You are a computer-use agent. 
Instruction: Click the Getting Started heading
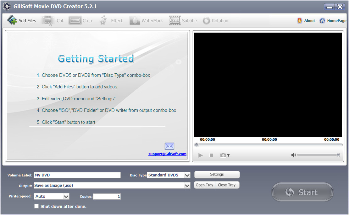96,59
